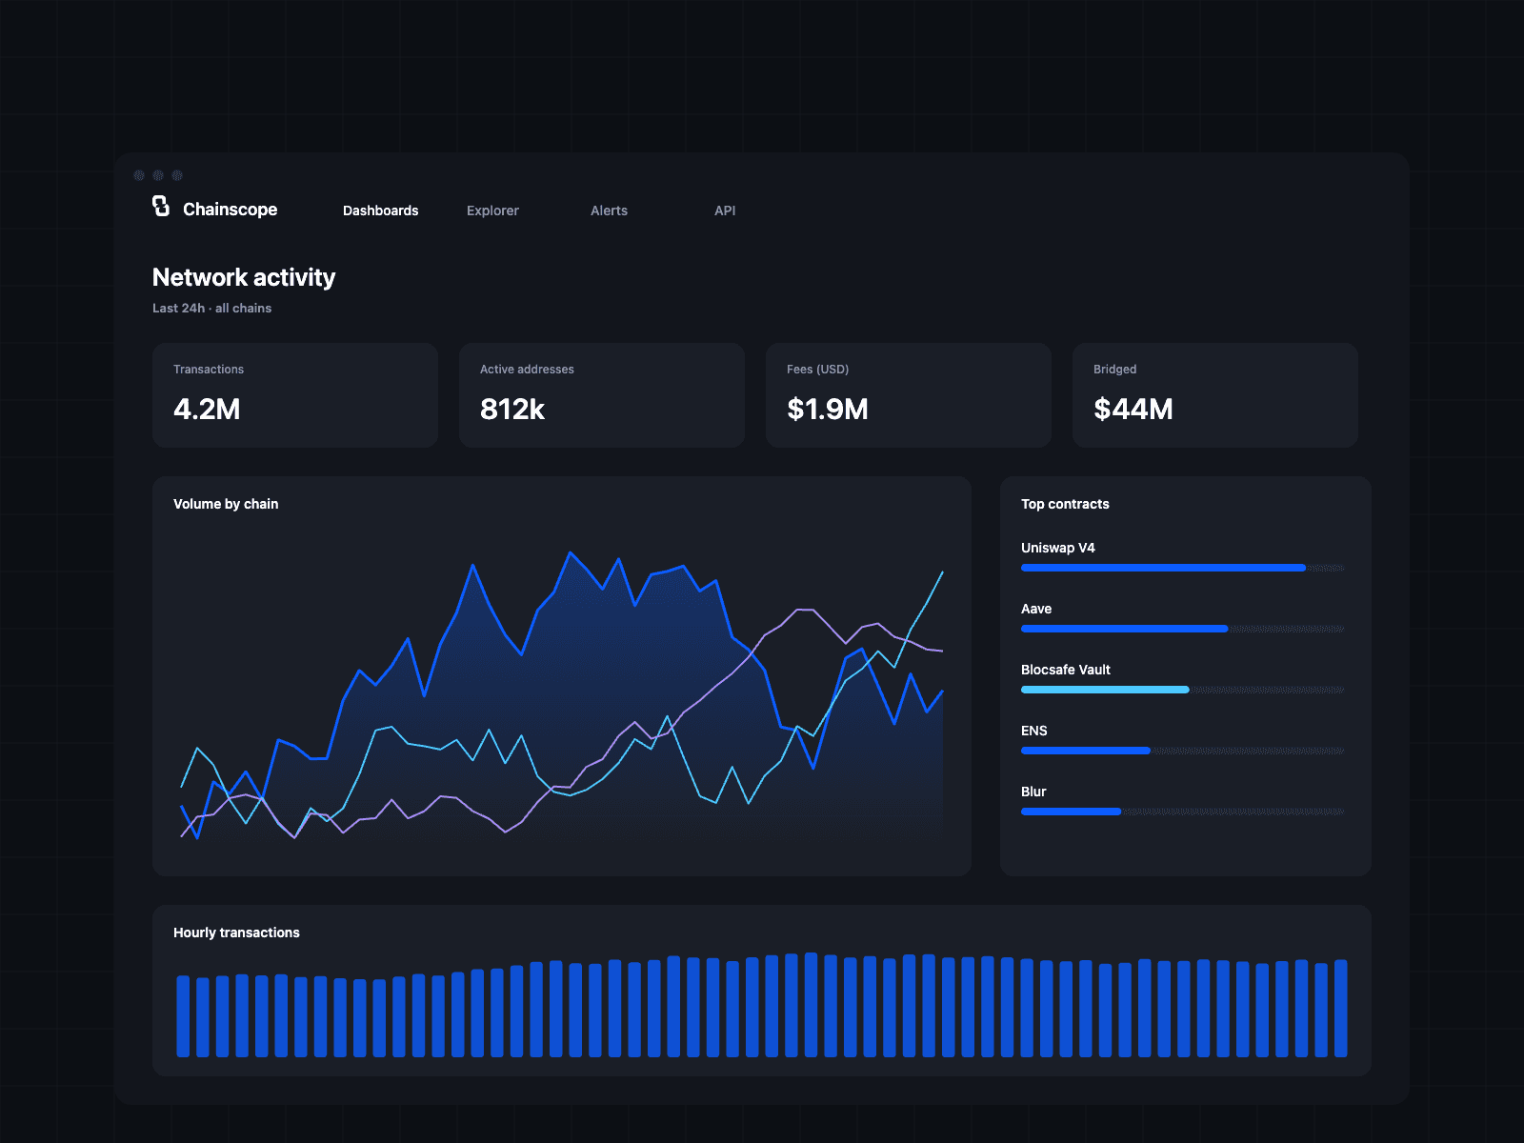Click the Blur progress bar

click(x=1183, y=812)
